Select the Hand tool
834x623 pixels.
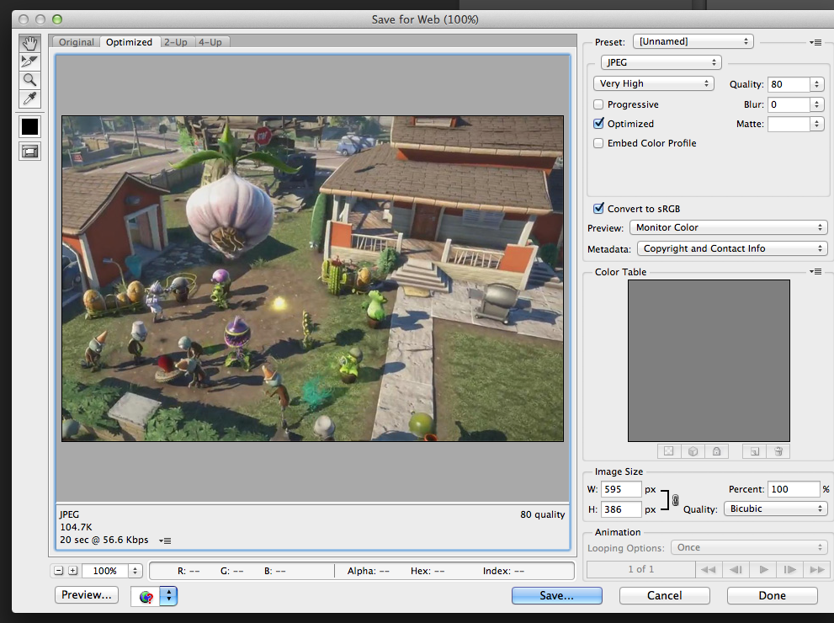pyautogui.click(x=30, y=43)
